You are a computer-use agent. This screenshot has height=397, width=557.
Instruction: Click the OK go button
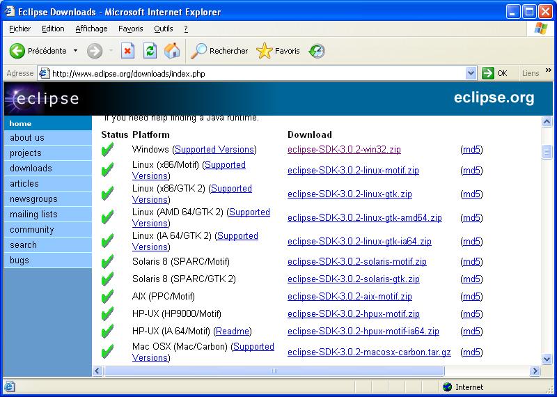(x=495, y=73)
